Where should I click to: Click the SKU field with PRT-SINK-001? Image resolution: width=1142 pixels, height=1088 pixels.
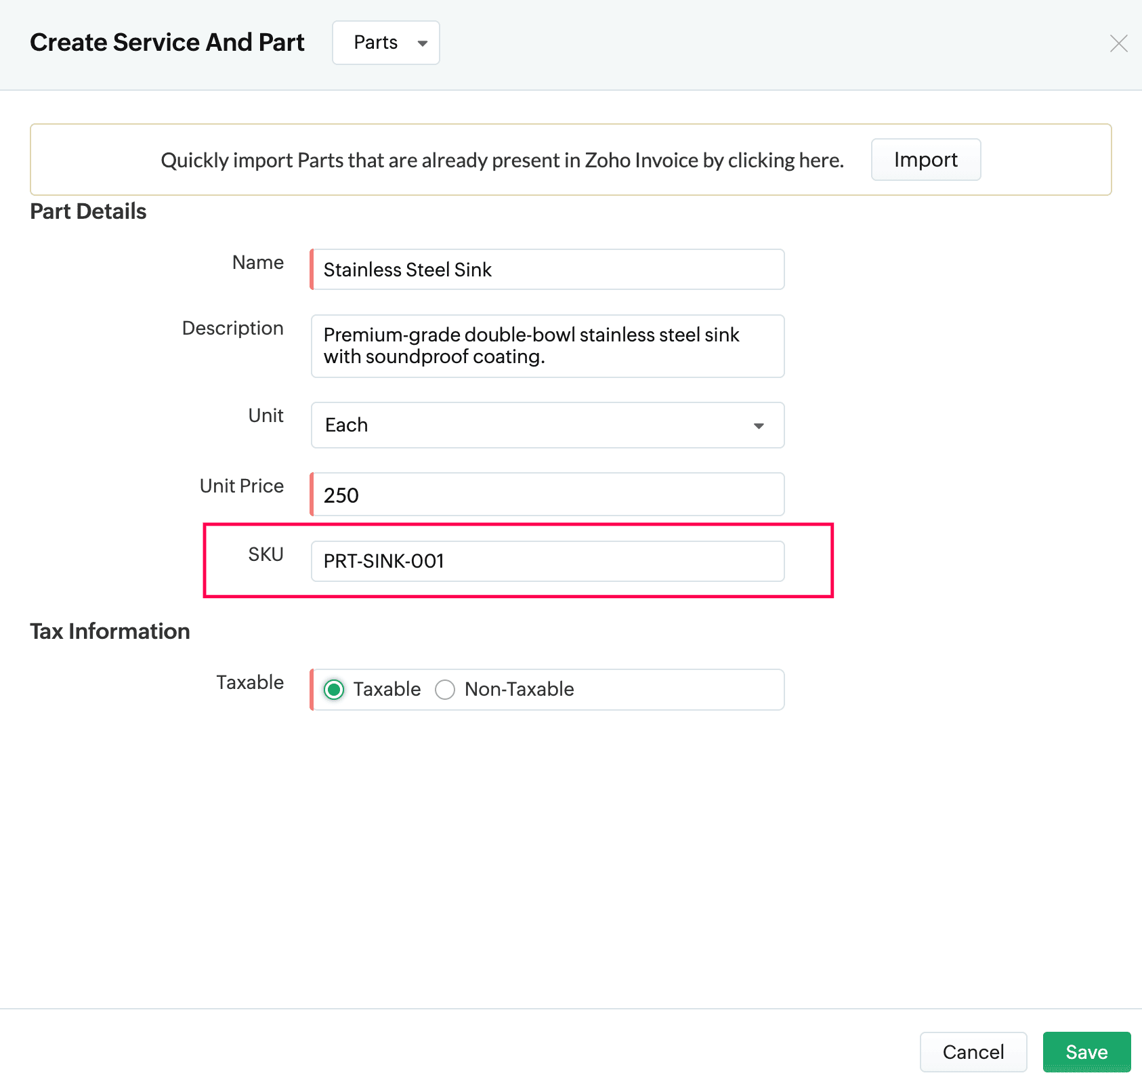pos(547,562)
